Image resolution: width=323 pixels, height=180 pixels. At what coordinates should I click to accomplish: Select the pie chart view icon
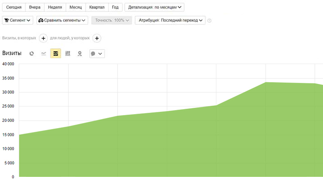(32, 54)
